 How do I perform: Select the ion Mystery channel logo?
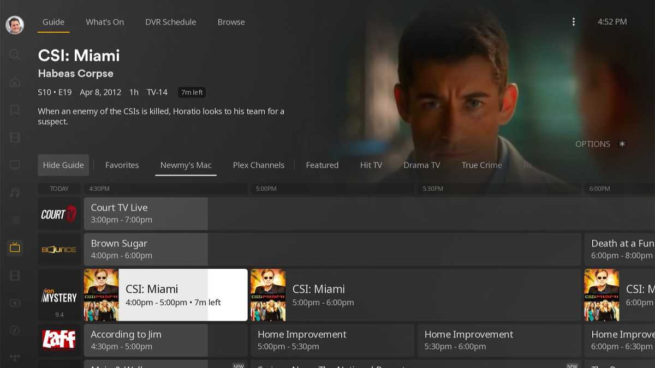coord(59,295)
